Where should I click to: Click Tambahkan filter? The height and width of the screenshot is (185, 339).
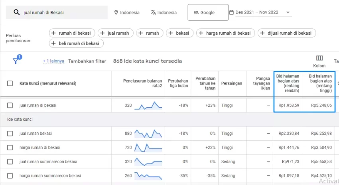pos(87,61)
